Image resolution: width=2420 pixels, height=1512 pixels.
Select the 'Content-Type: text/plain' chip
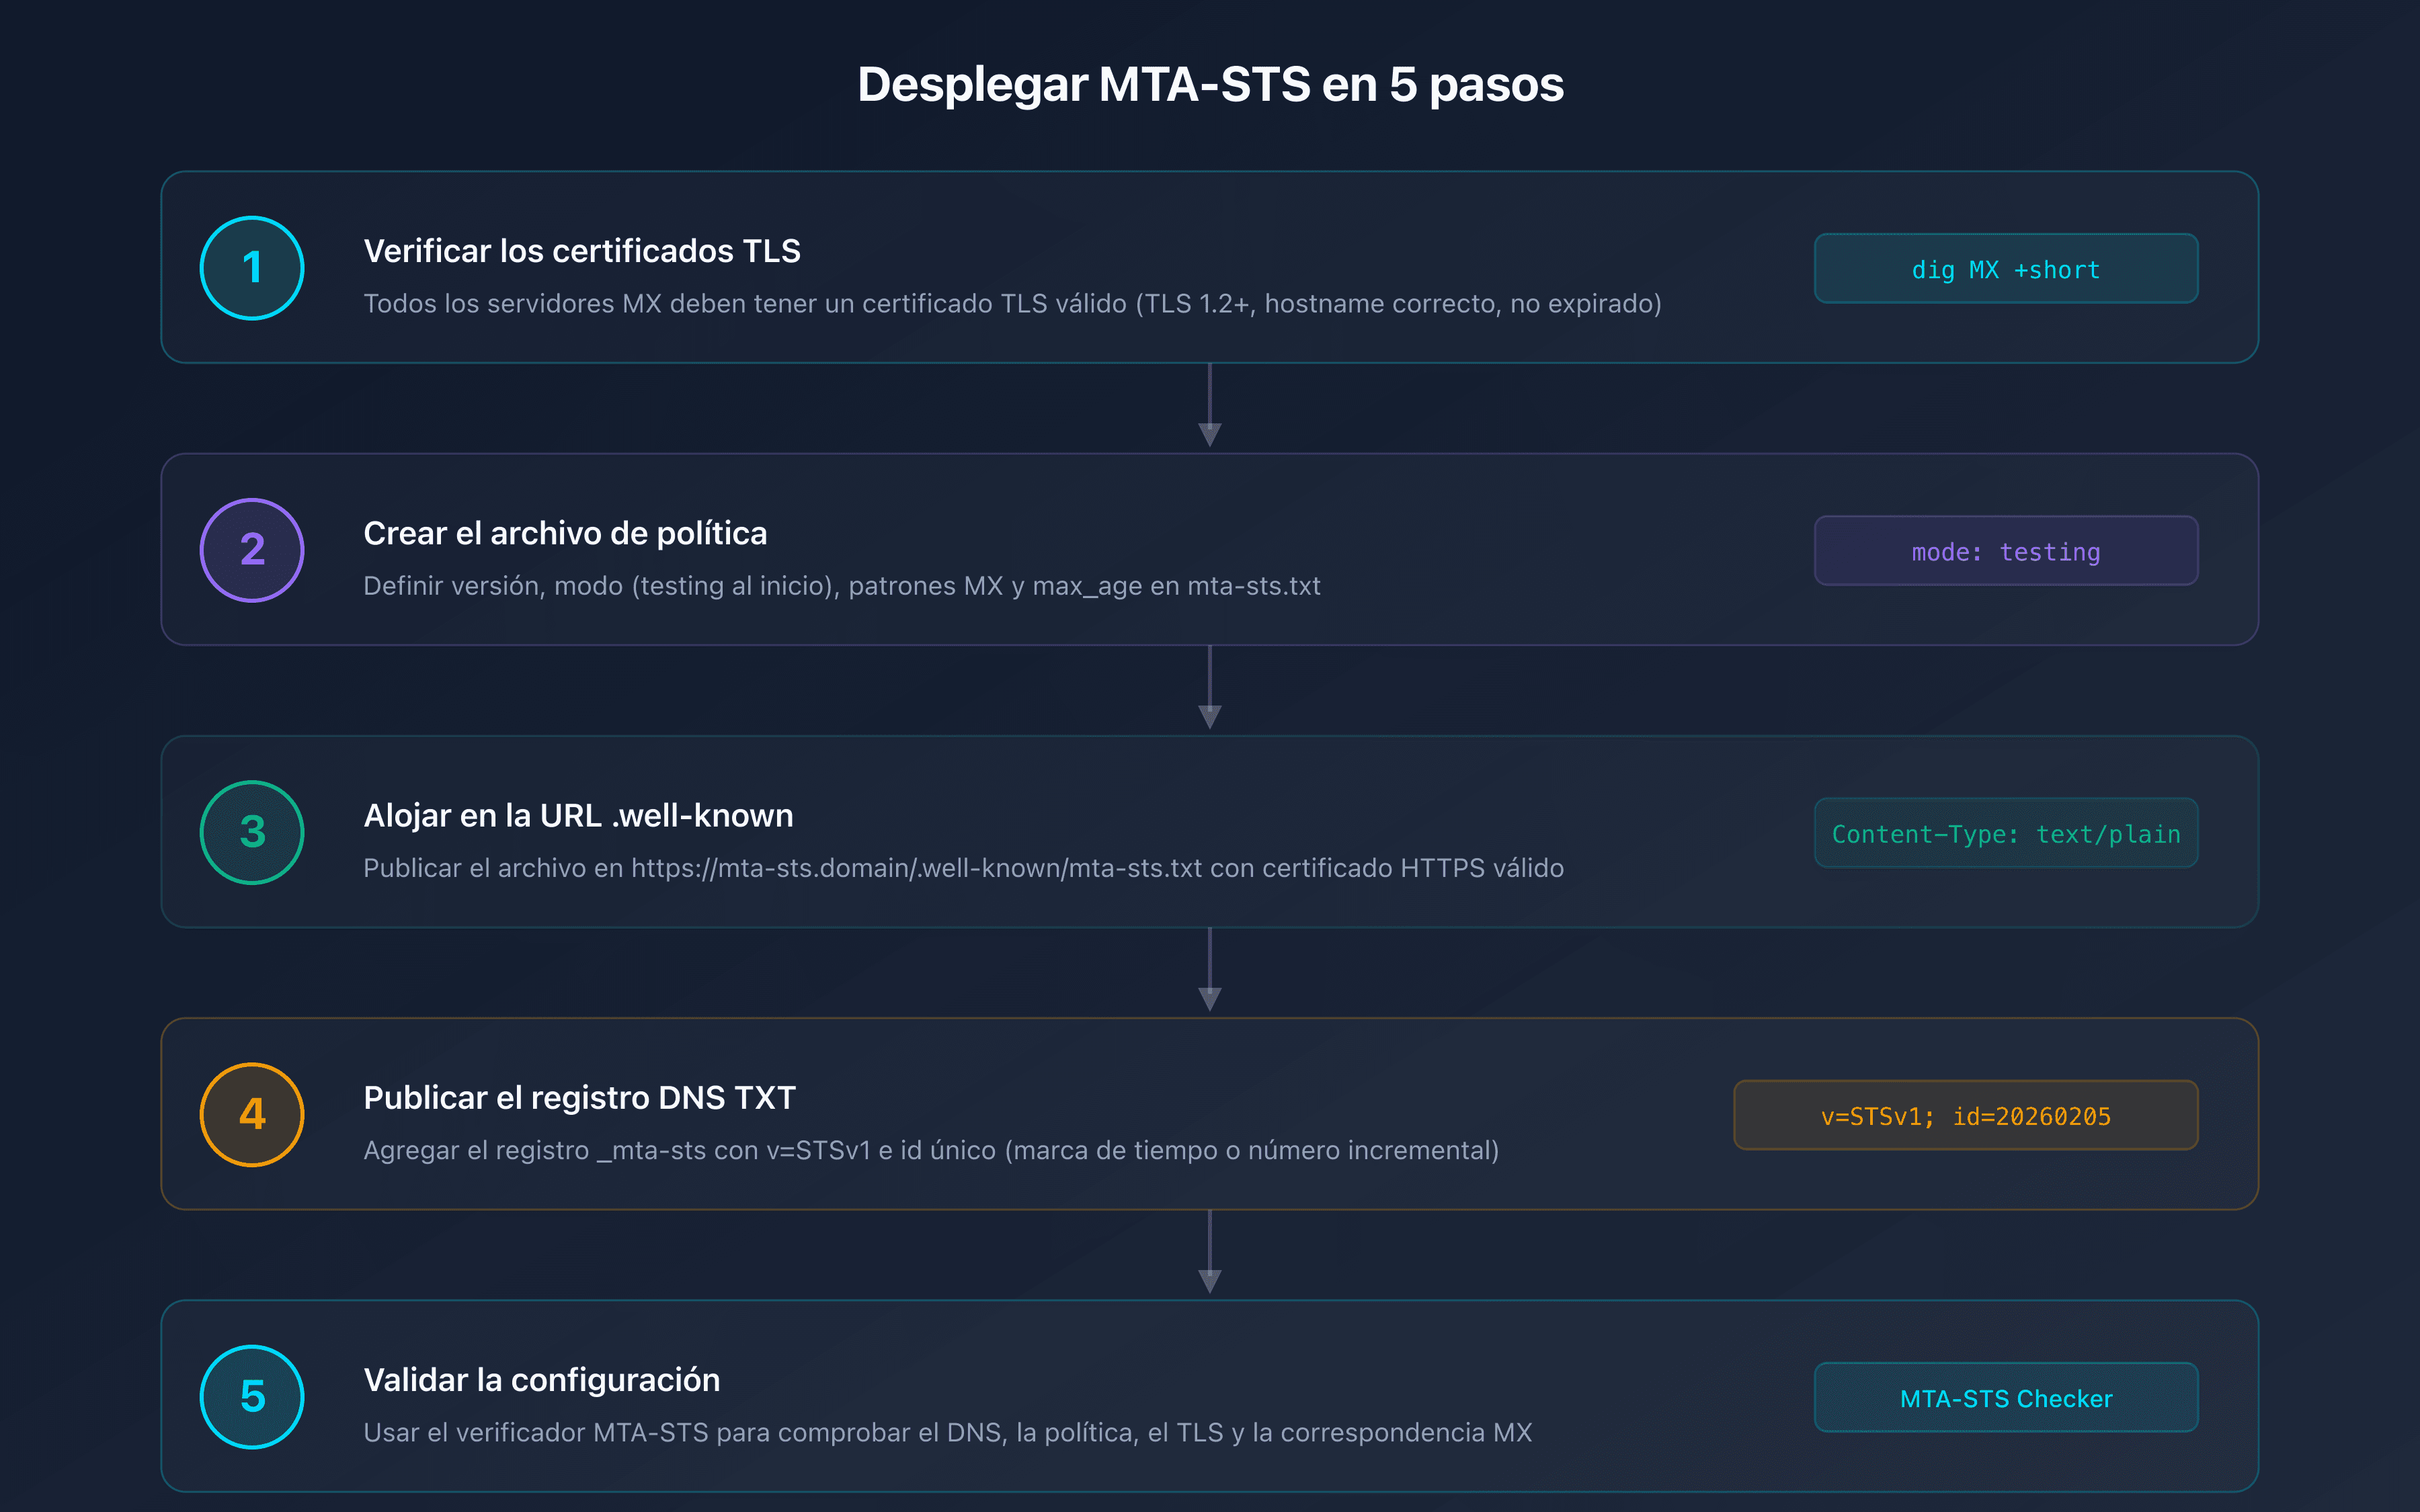pos(2004,833)
